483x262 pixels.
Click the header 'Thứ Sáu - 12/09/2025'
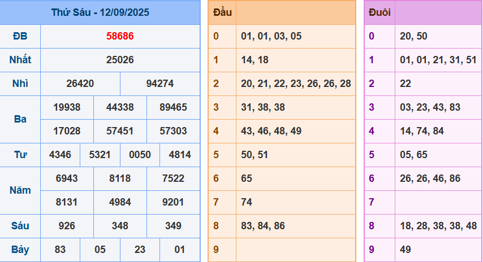(100, 12)
